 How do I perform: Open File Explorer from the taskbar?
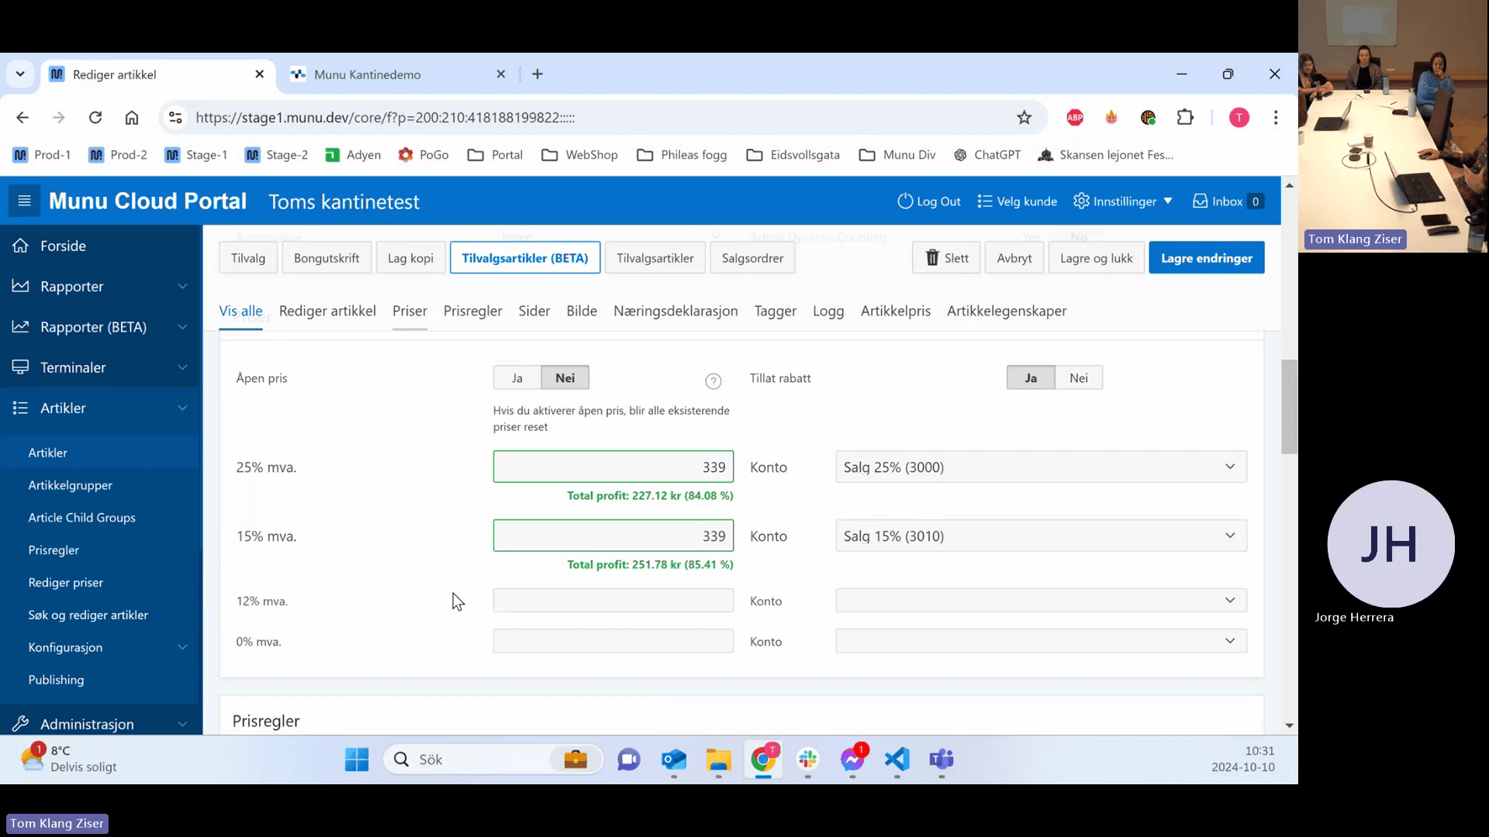(719, 759)
